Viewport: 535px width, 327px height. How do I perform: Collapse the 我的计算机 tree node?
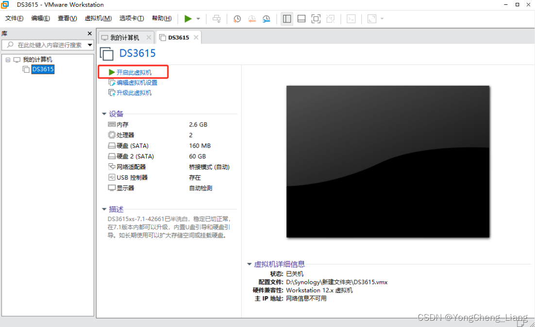click(8, 60)
